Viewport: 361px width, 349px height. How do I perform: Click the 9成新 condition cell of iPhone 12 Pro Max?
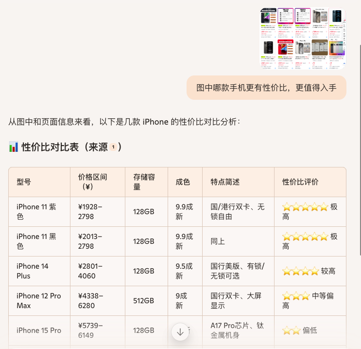point(185,301)
